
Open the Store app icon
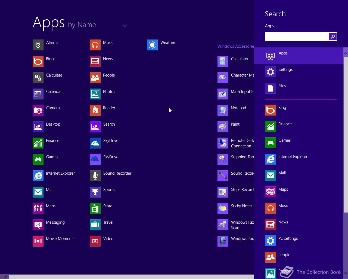click(x=95, y=208)
